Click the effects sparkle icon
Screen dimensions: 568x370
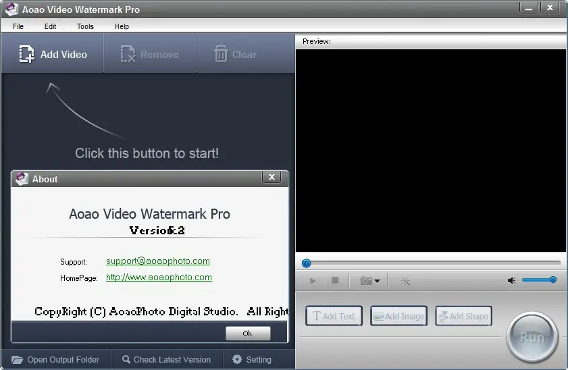tap(405, 281)
